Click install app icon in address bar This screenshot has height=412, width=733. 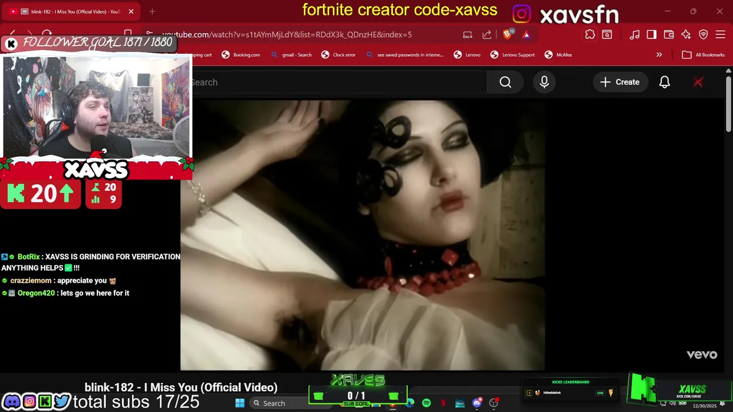click(468, 34)
